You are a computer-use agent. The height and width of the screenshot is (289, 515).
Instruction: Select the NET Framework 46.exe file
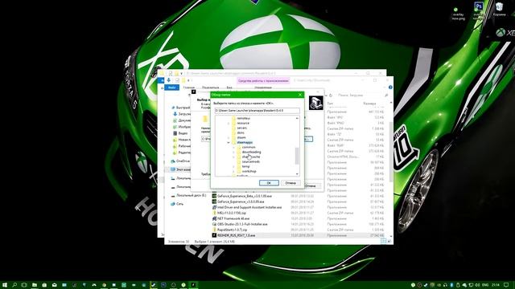pyautogui.click(x=231, y=218)
